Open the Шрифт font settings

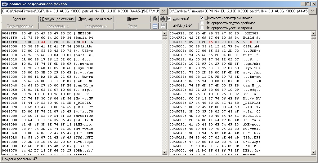tap(132, 19)
